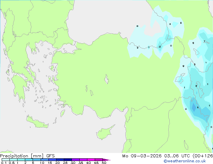The image size is (213, 164).
Task: Click the purple arrow end of the legend
Action: click(106, 160)
